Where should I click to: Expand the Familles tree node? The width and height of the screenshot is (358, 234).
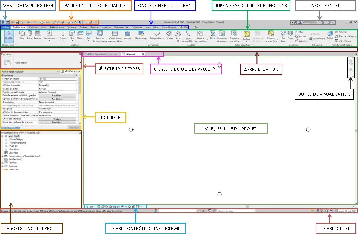[3, 163]
